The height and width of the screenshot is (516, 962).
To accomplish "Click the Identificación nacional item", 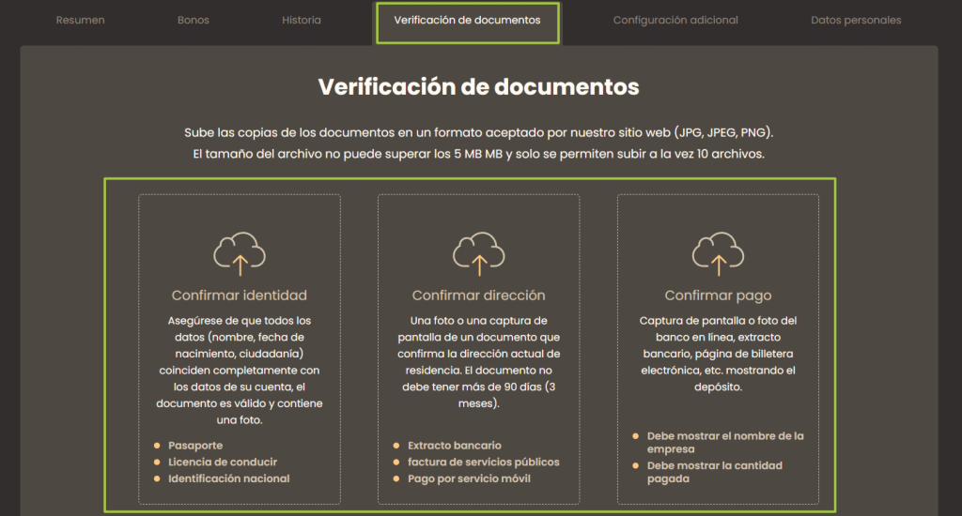I will pyautogui.click(x=228, y=478).
